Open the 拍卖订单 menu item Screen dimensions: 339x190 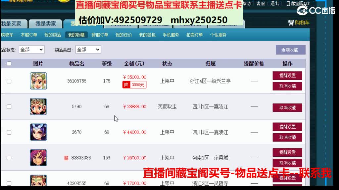point(195,34)
